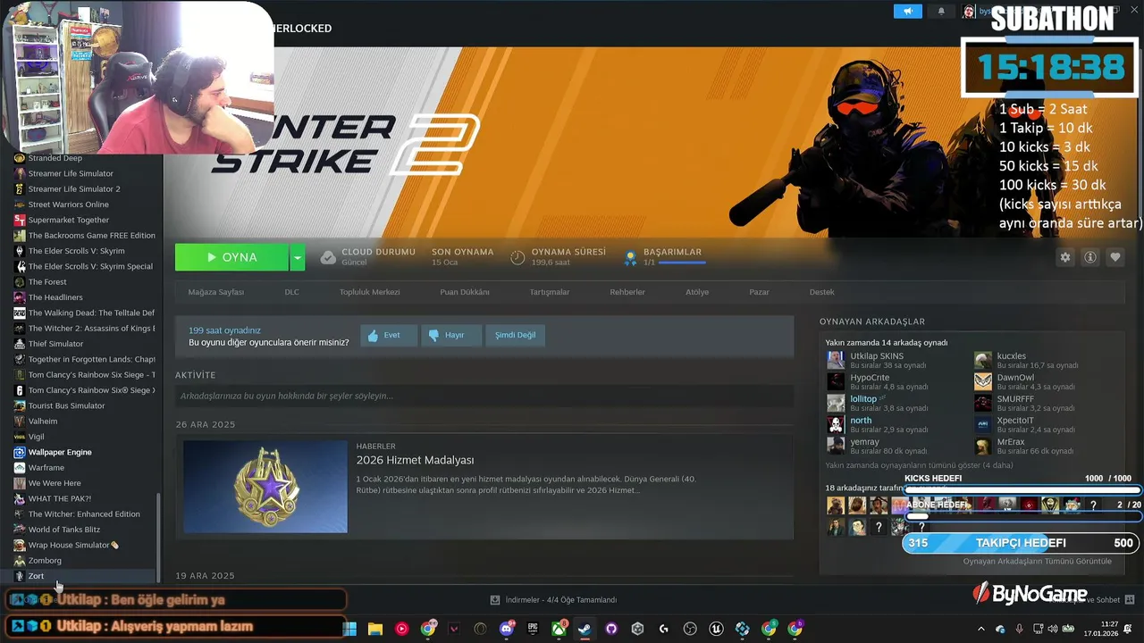Screen dimensions: 1144x643
Task: Select friend yemray in list
Action: point(864,442)
